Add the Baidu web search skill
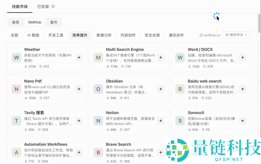 pos(243,89)
